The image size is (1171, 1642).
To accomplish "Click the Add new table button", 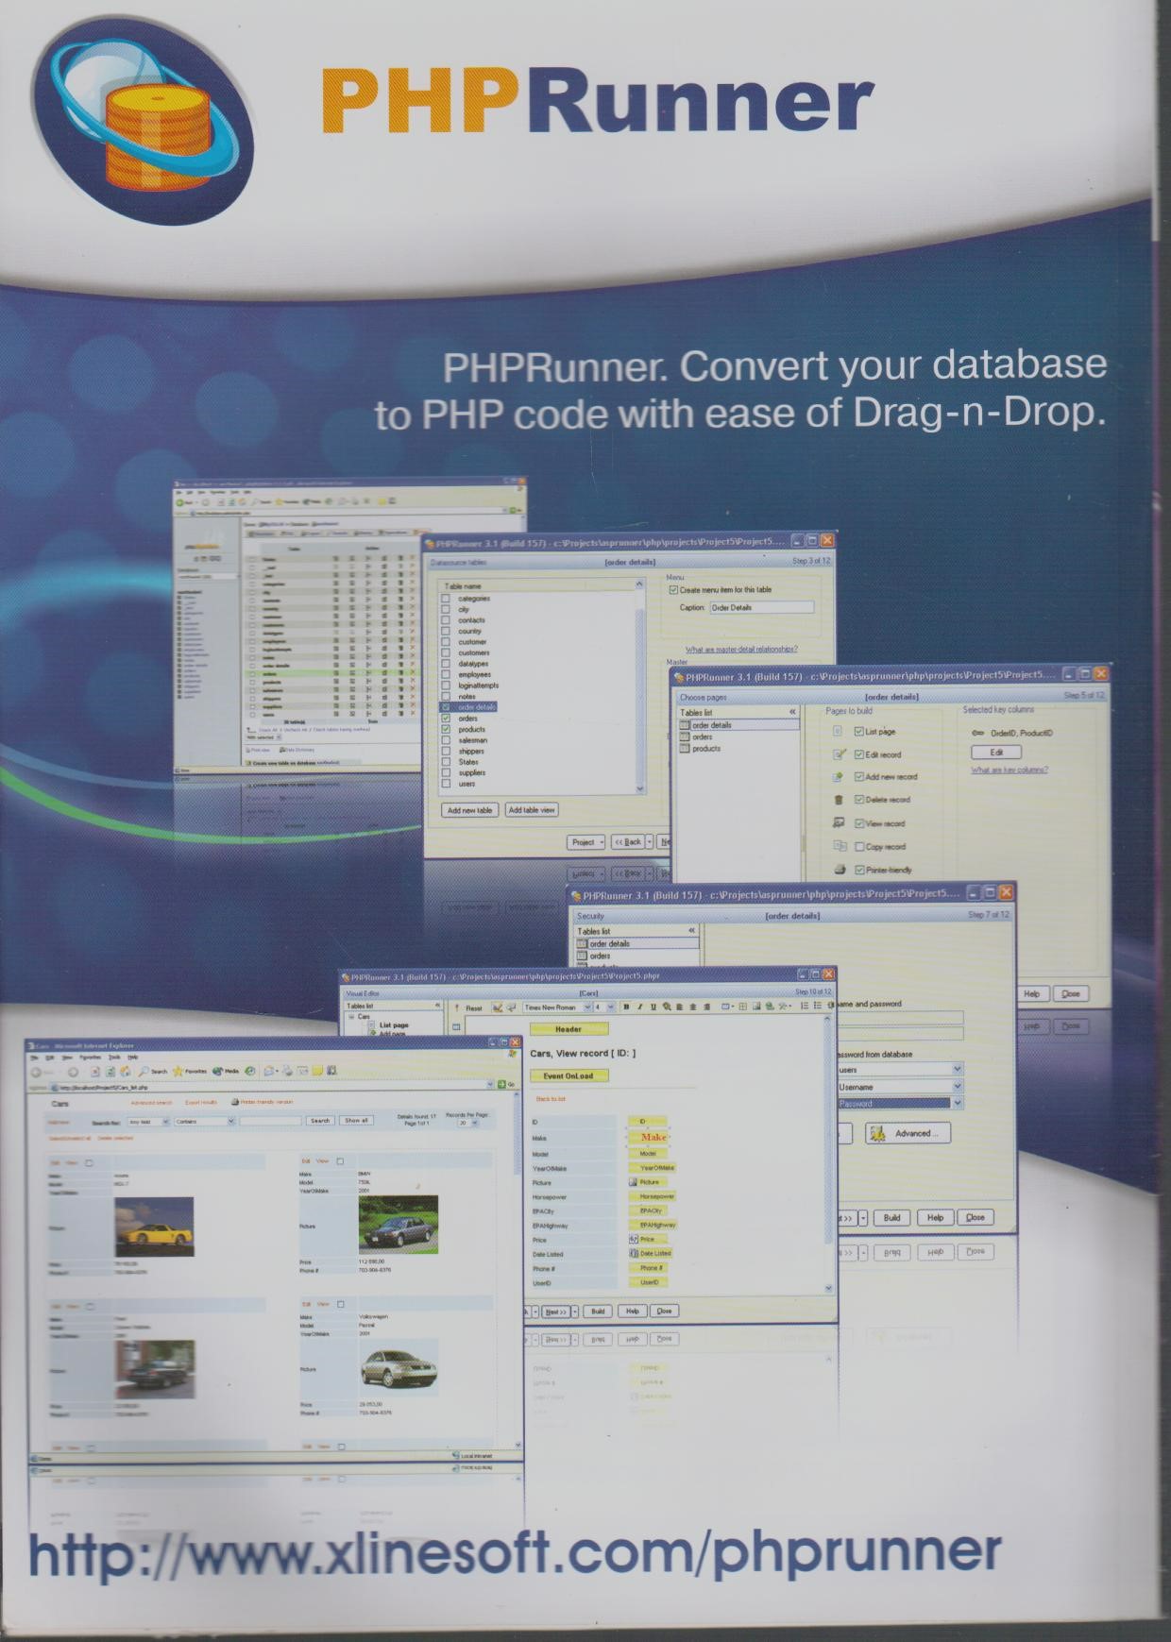I will click(469, 810).
